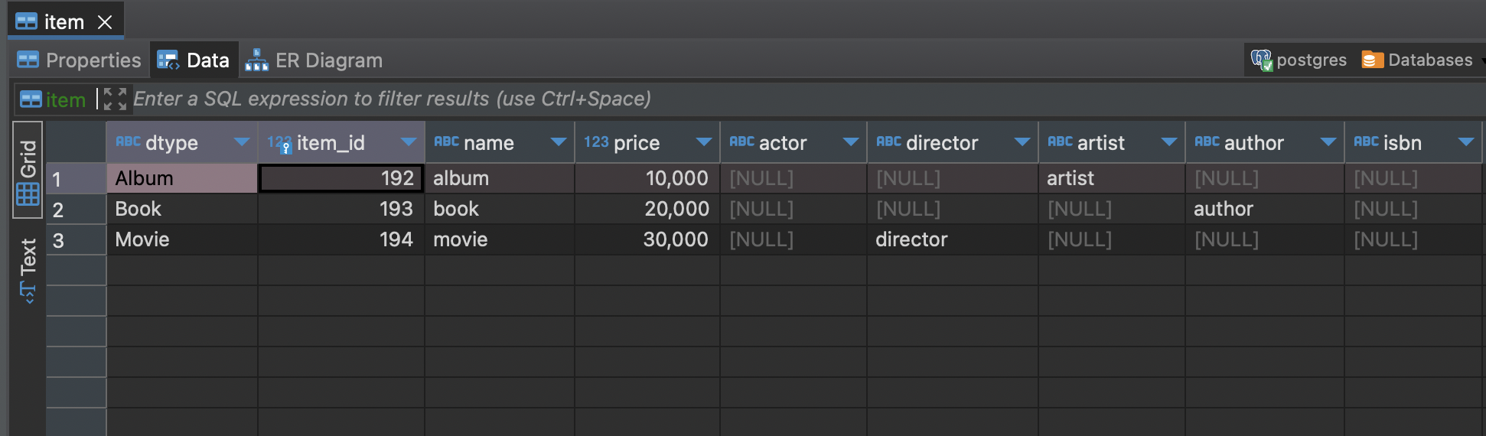This screenshot has width=1486, height=436.
Task: Click the expand filter panel icon
Action: 115,99
